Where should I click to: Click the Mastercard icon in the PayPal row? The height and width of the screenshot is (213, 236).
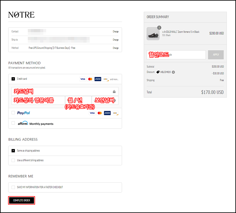click(100, 113)
